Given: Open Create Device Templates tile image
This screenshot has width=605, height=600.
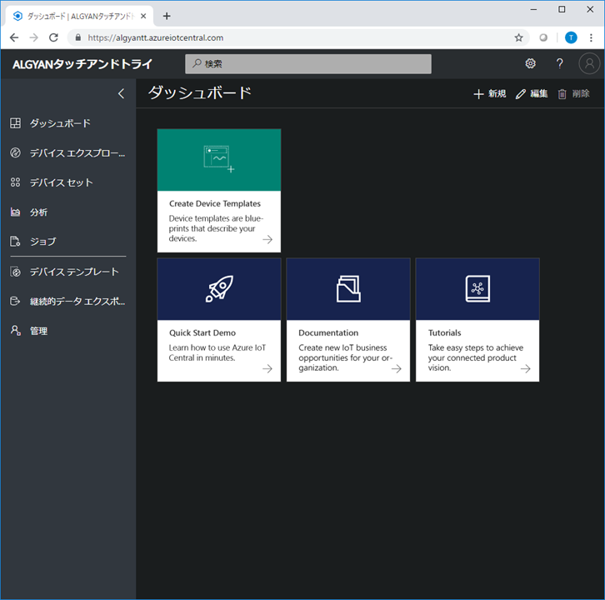Looking at the screenshot, I should [219, 160].
